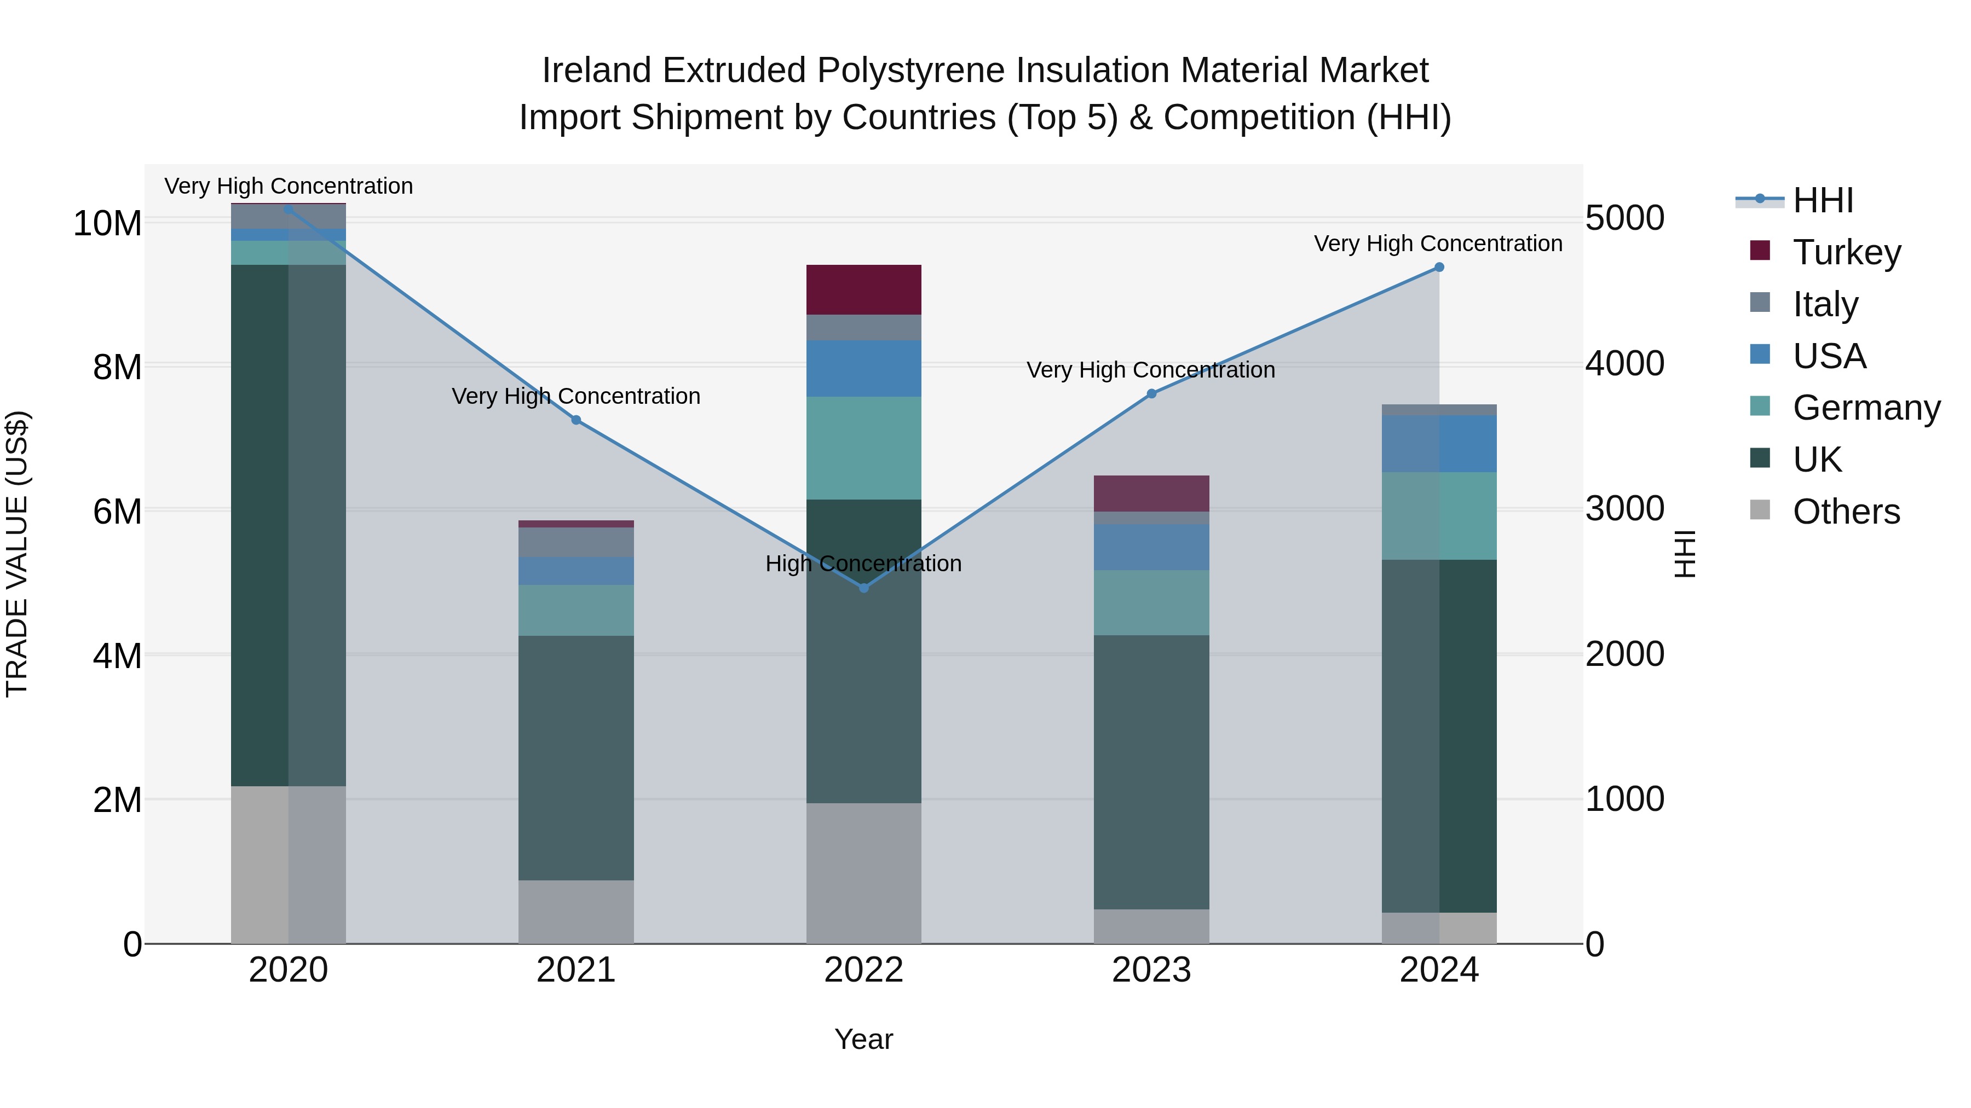Click the 2023 x-axis label

coord(1151,970)
